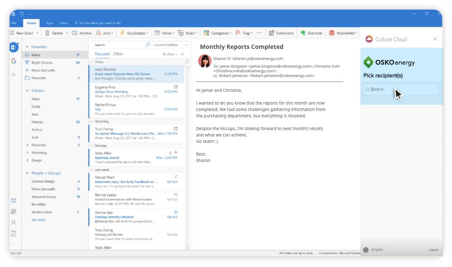Click Sharon Yi's profile picture

[x=205, y=61]
